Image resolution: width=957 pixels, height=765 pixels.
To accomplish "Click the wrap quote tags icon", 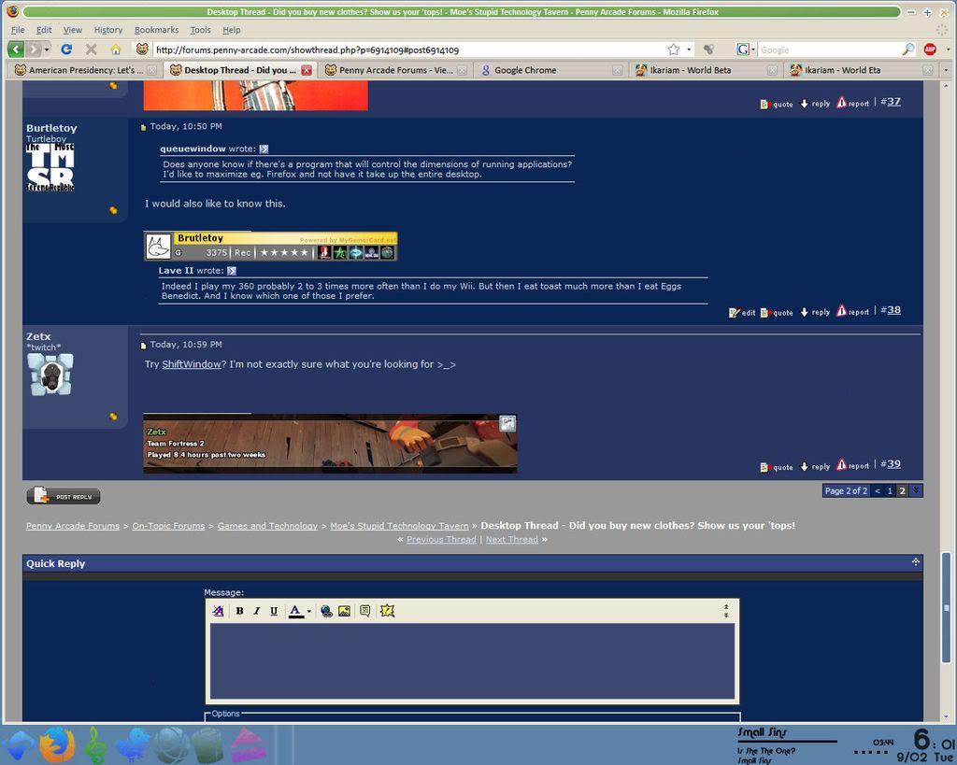I will click(x=364, y=611).
